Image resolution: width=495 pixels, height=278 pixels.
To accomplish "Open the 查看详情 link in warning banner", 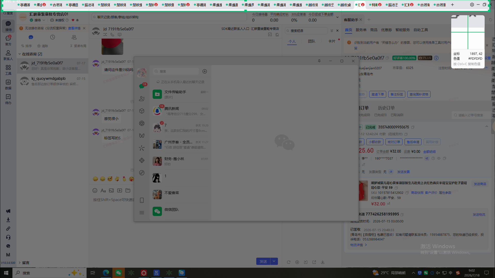I will point(74,28).
